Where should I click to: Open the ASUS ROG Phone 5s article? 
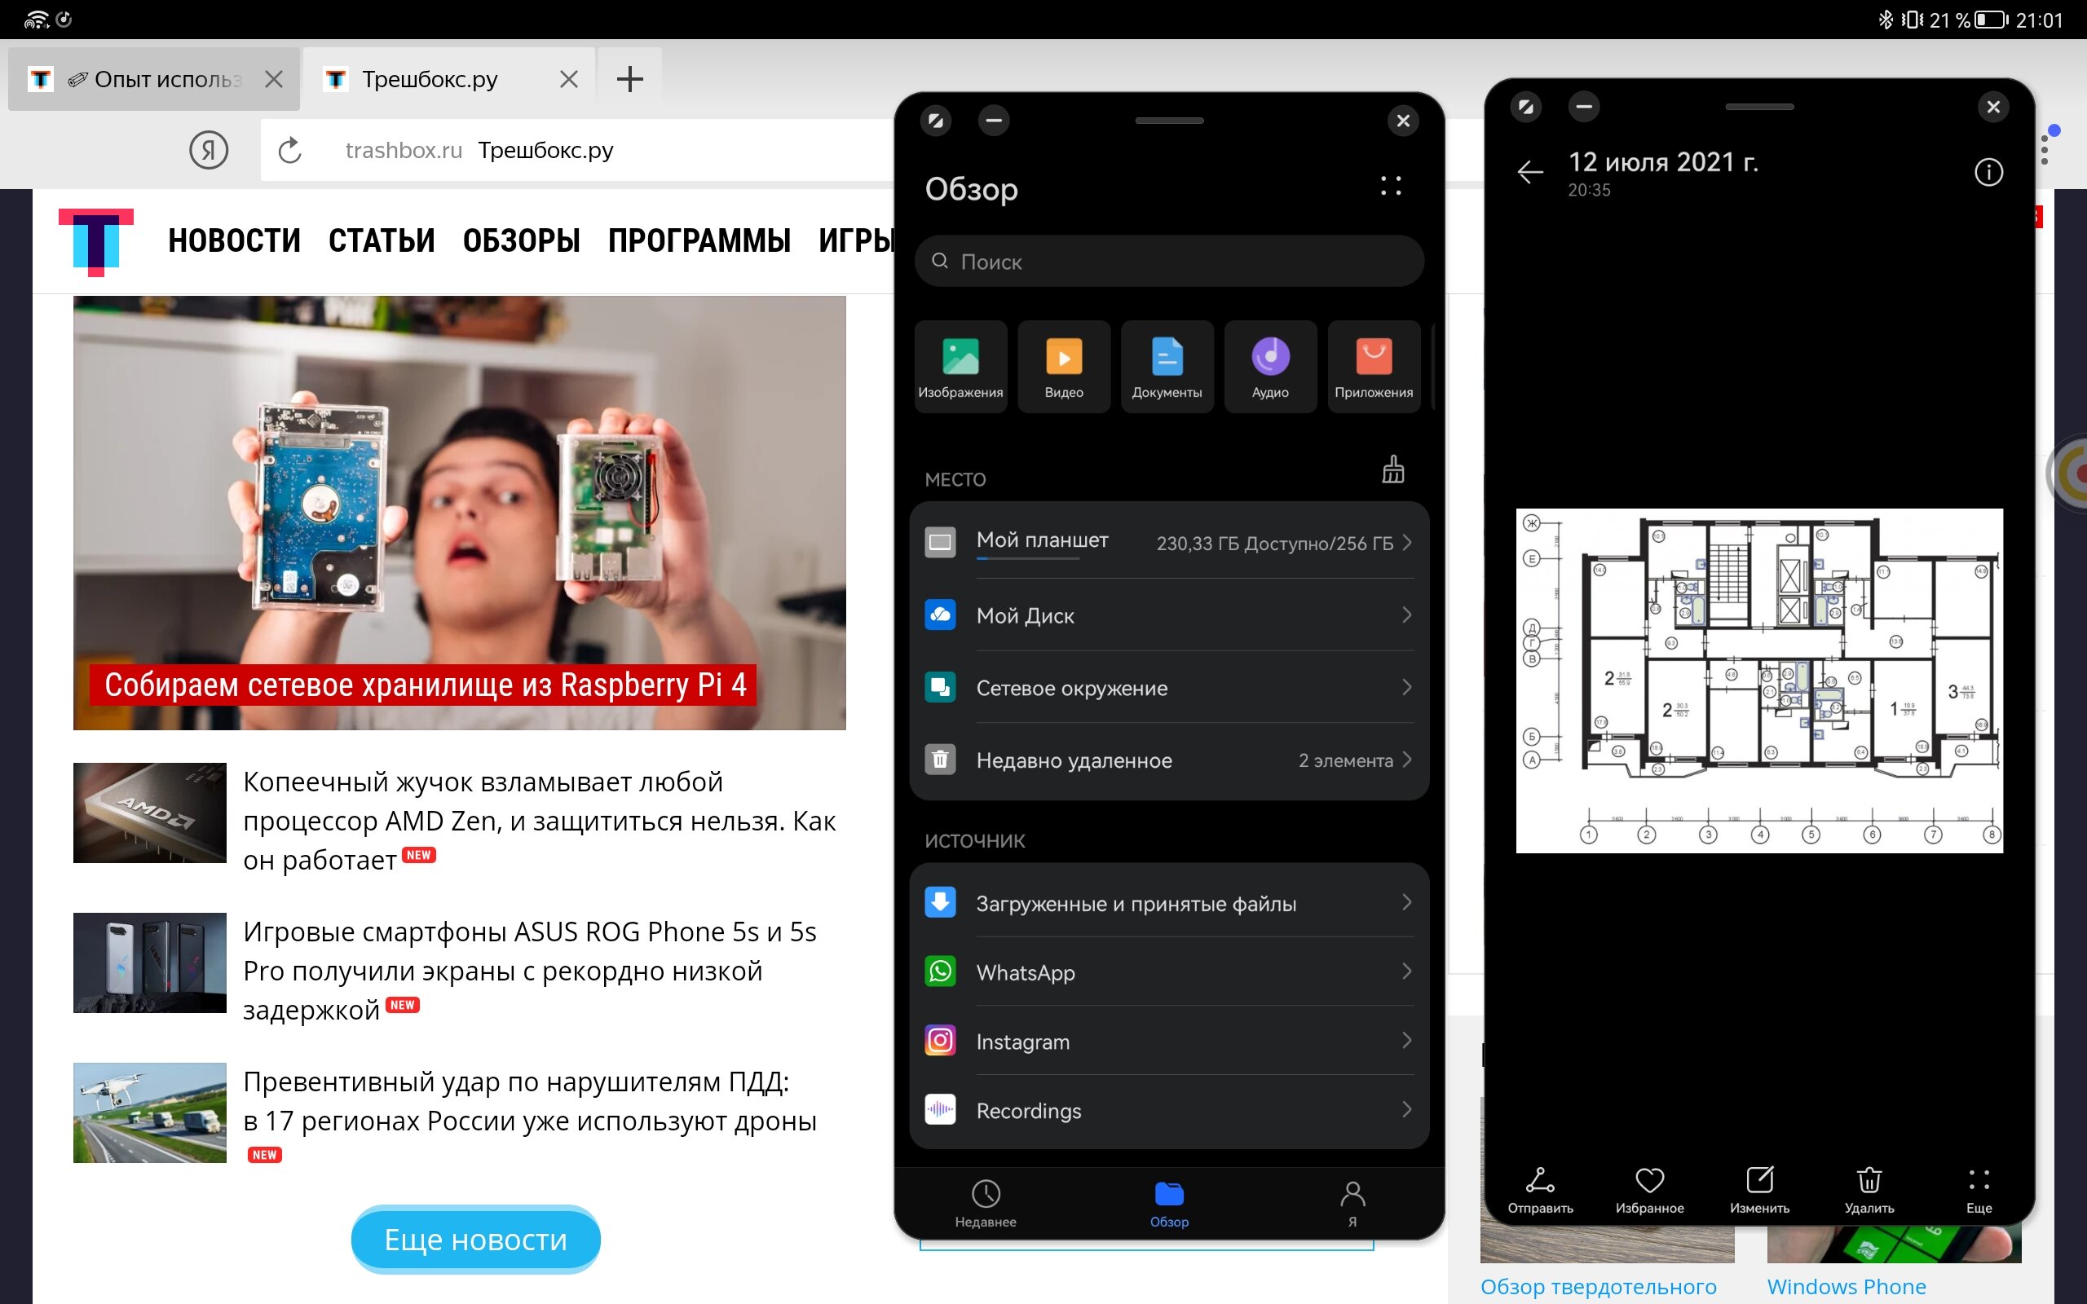click(x=530, y=970)
